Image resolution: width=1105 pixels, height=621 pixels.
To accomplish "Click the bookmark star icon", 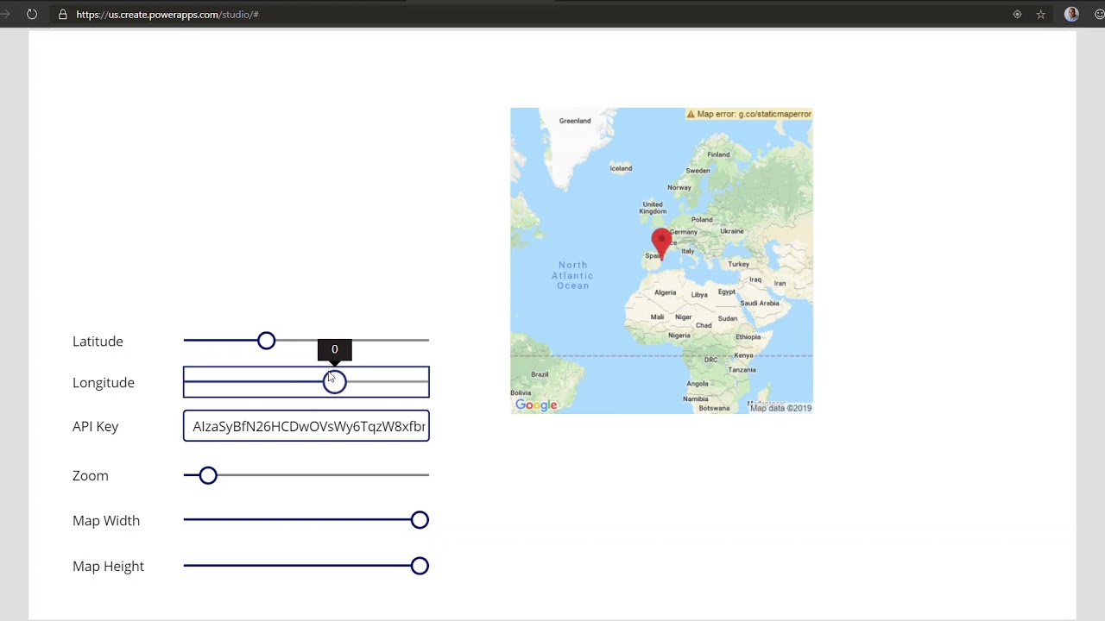I will click(1041, 14).
